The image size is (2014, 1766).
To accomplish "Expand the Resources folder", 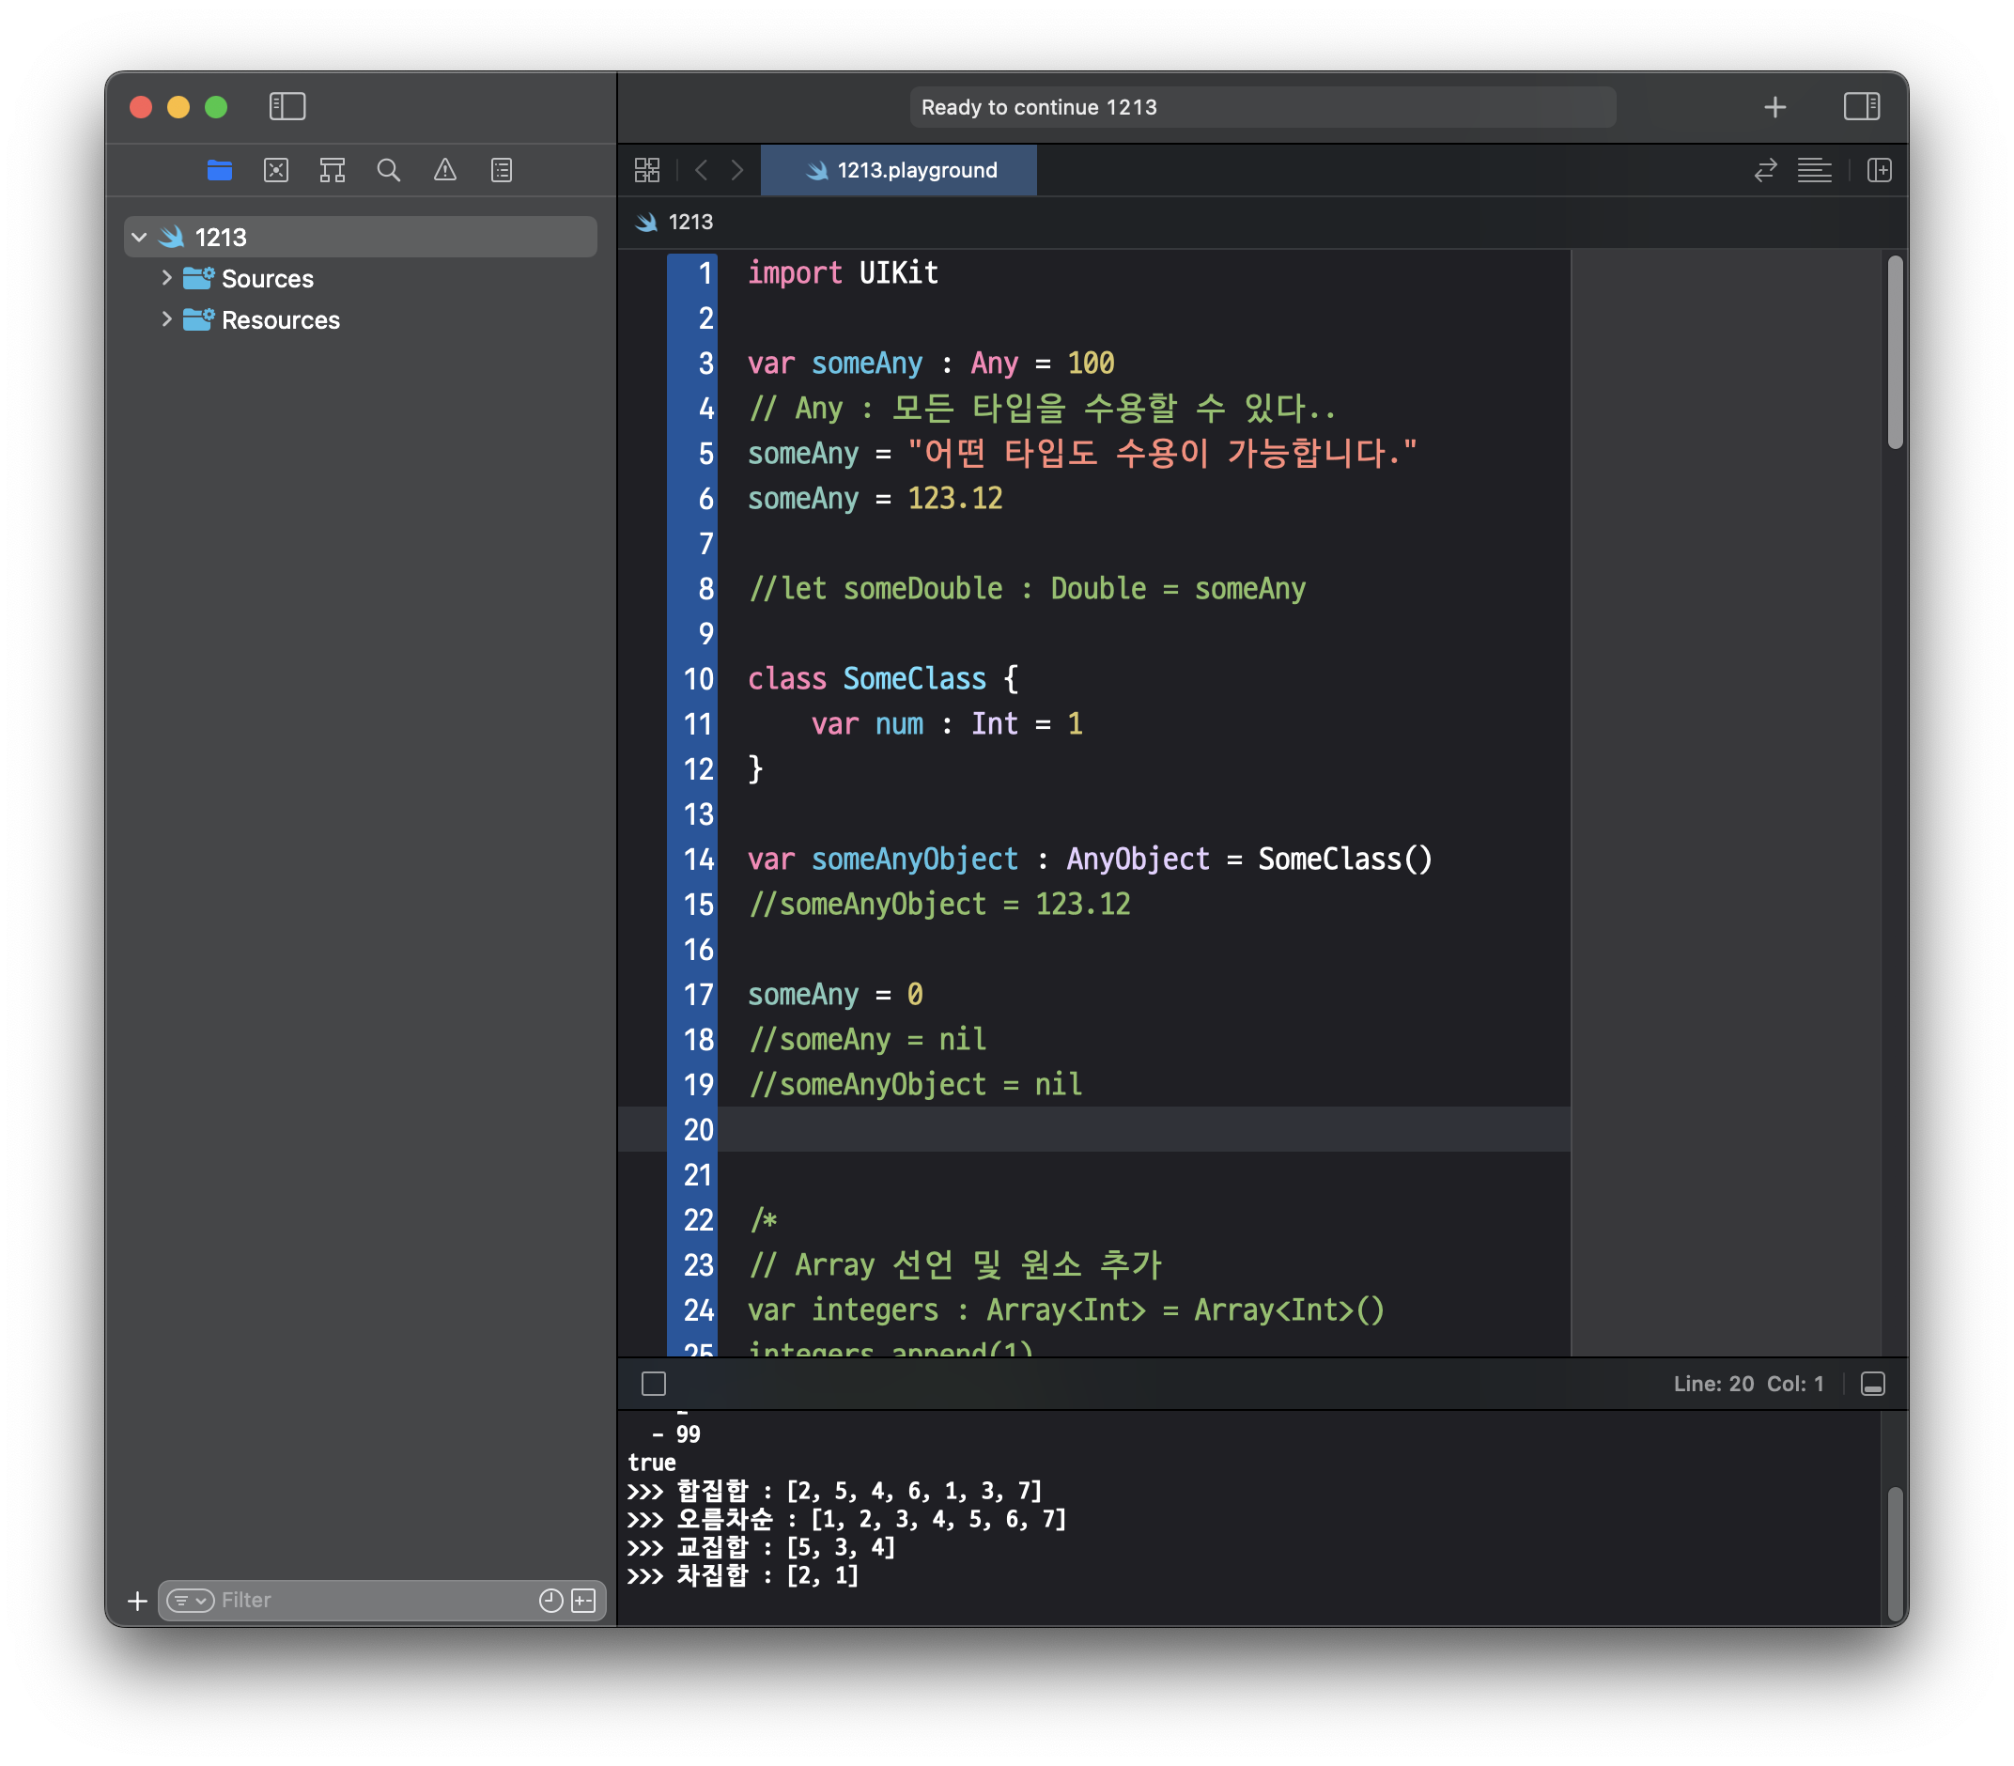I will point(166,320).
